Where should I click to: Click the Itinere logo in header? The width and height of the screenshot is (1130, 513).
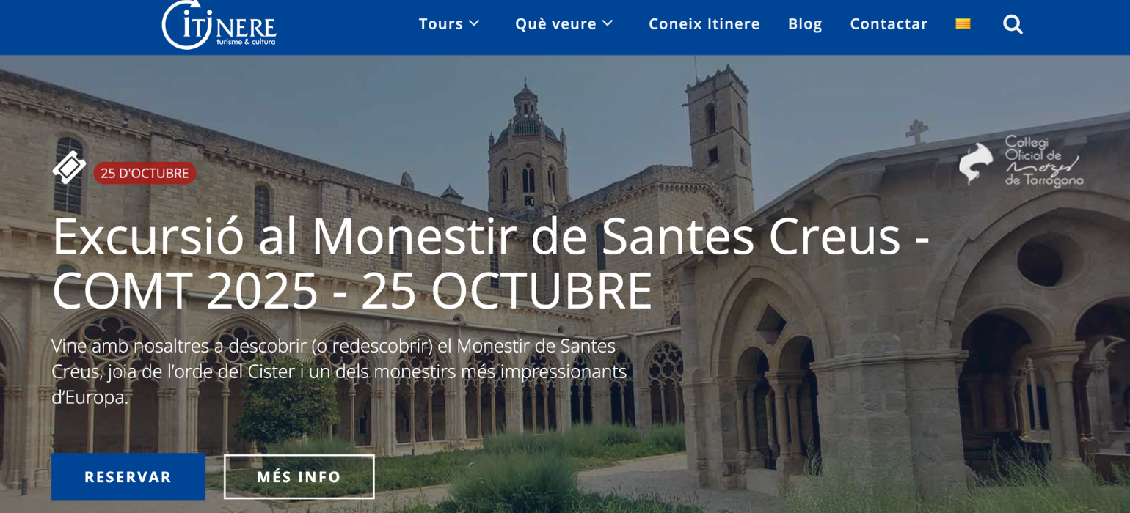219,25
